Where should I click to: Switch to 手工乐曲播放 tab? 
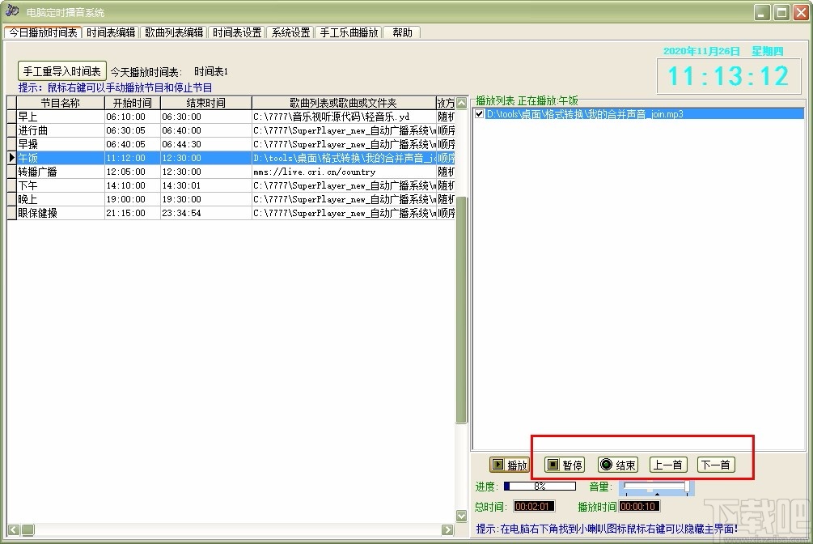tap(349, 32)
